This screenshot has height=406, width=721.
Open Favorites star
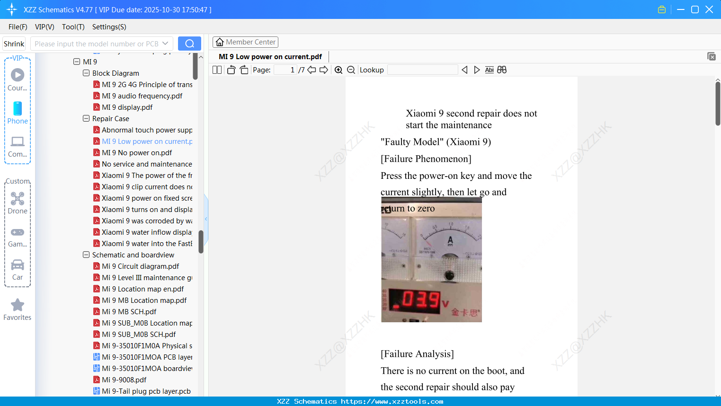[x=18, y=305]
